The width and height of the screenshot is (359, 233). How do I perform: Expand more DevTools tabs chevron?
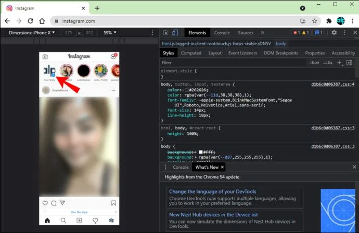pos(262,33)
